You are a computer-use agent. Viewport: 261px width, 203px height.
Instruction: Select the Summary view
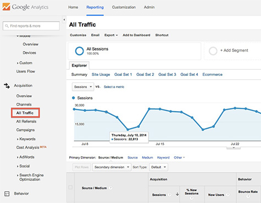click(x=79, y=74)
